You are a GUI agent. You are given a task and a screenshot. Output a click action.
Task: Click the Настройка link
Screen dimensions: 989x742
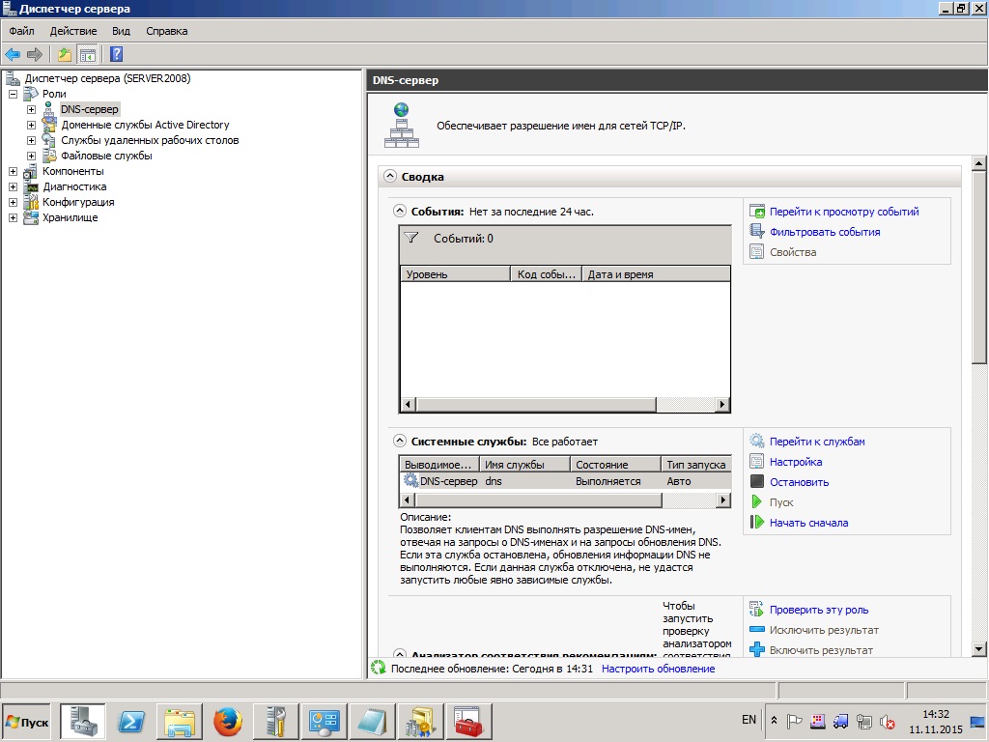(796, 461)
